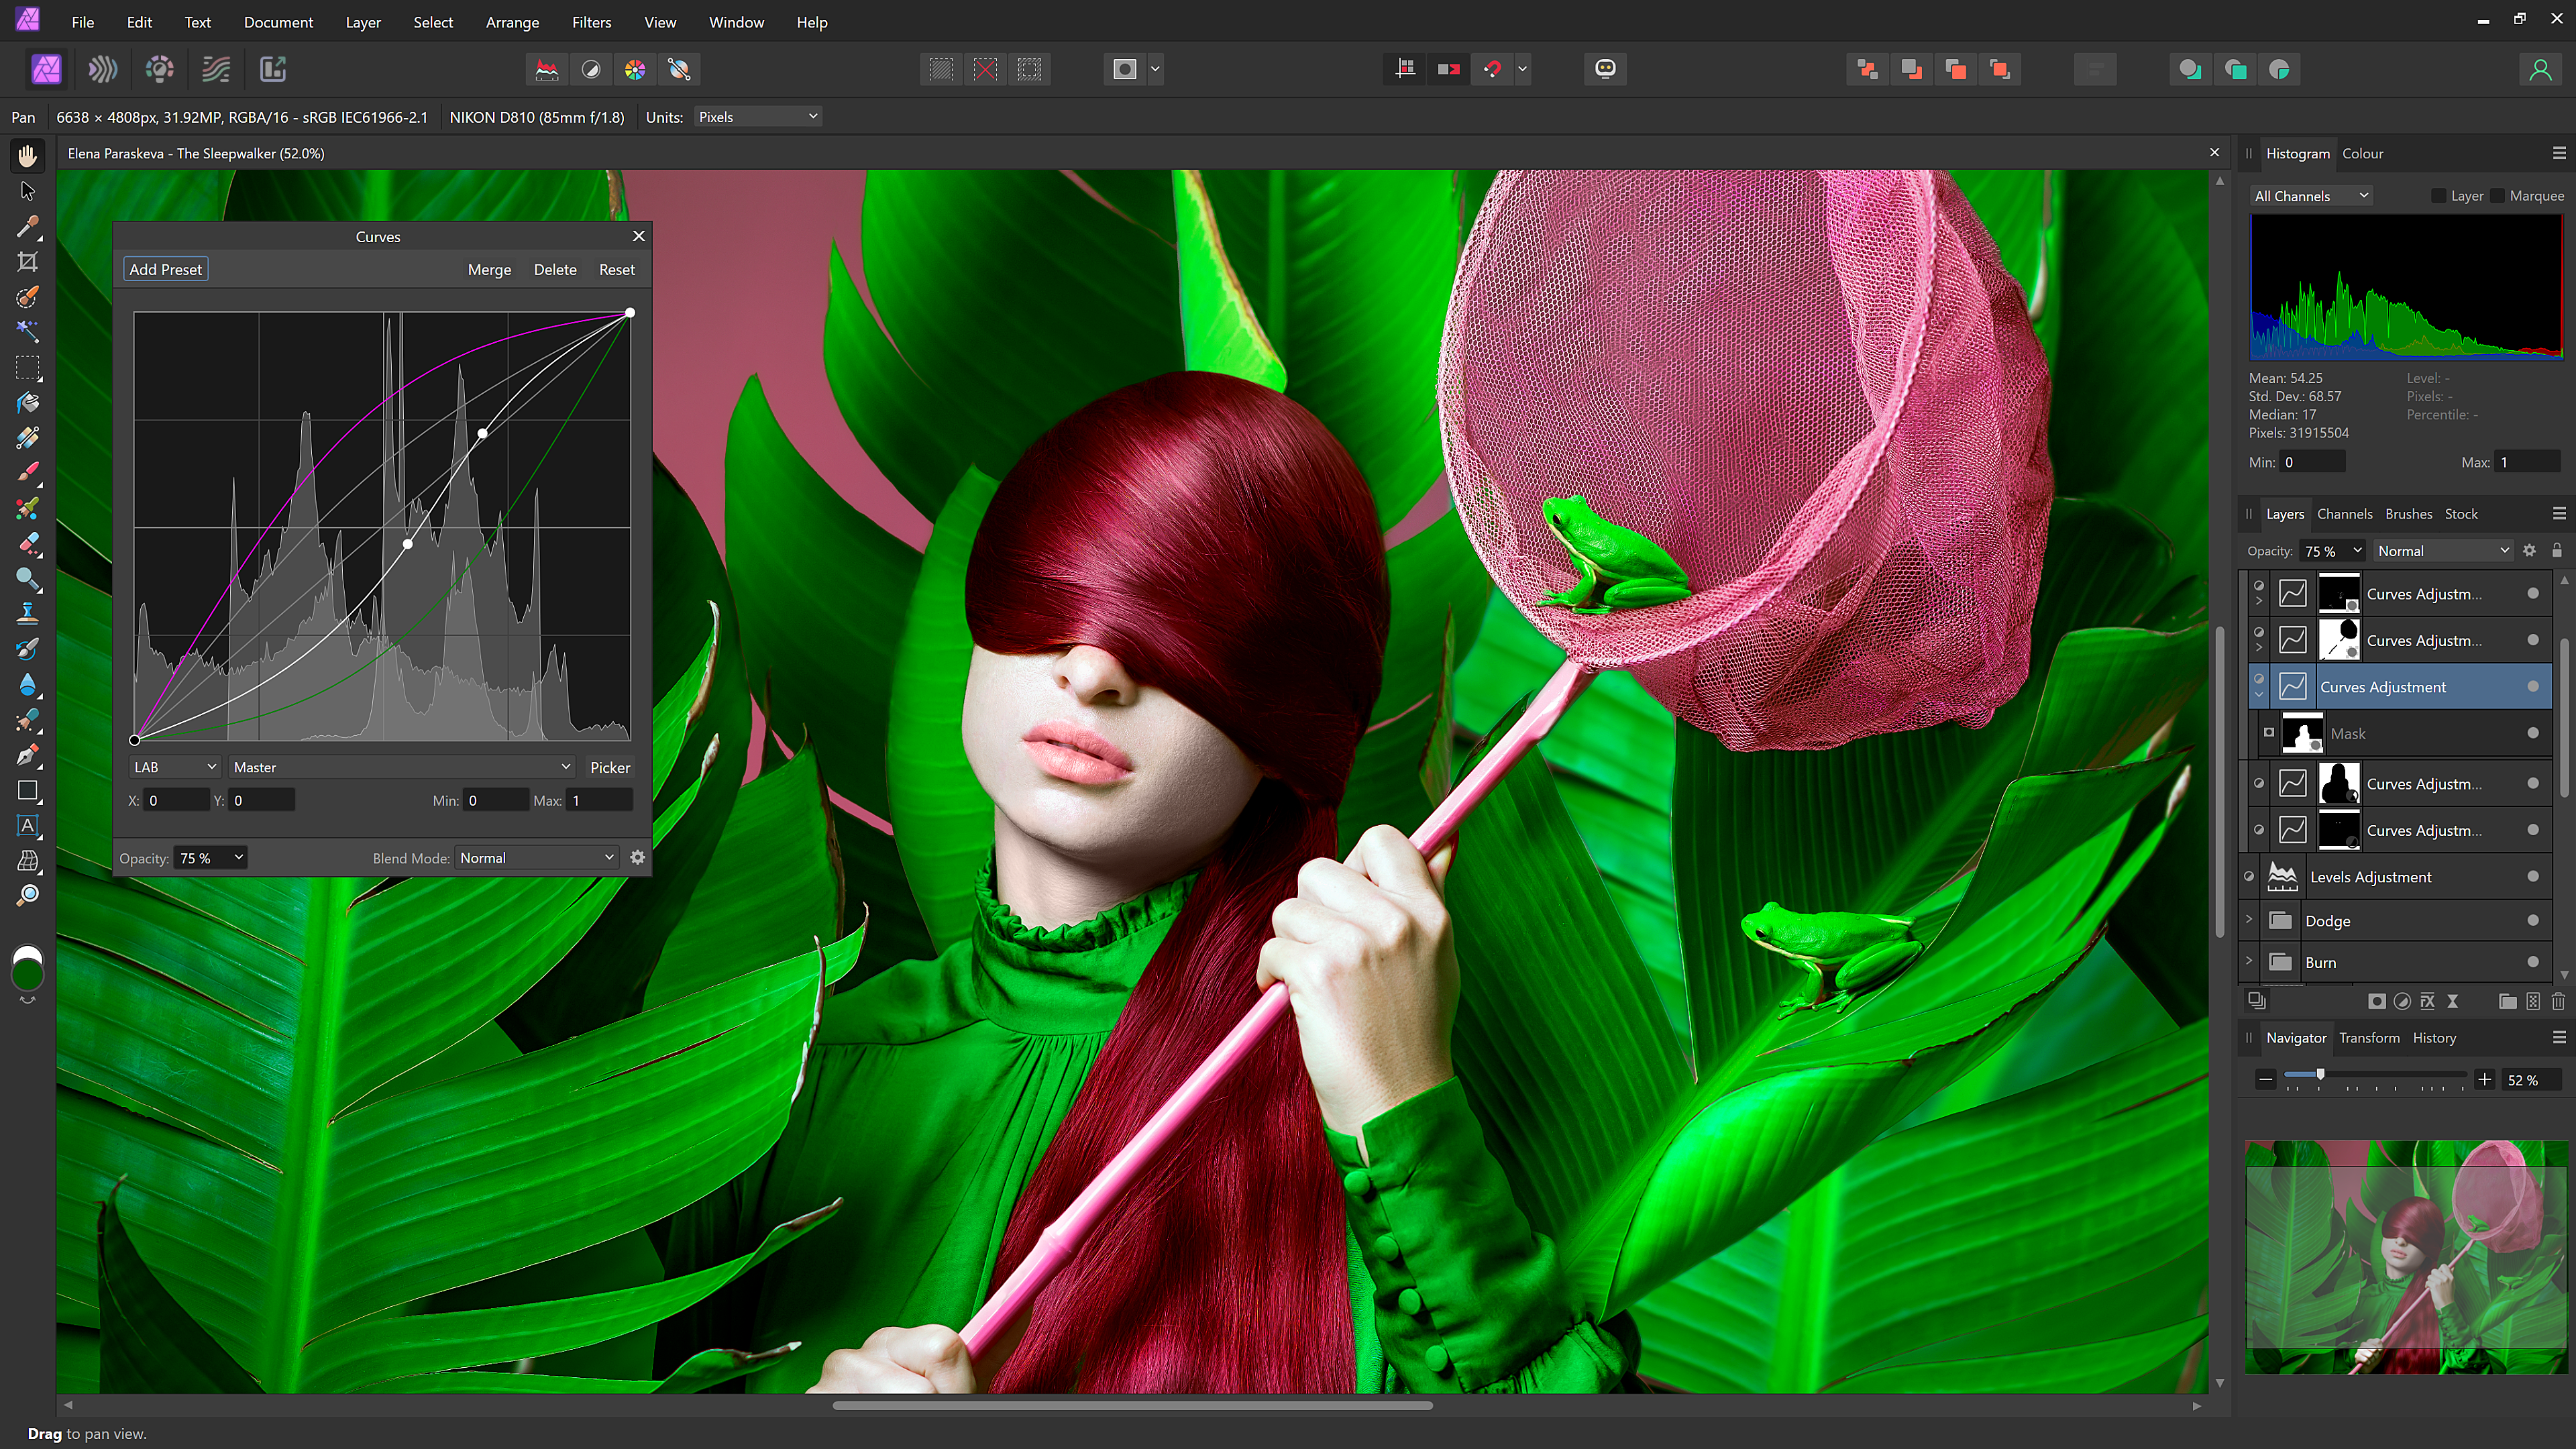Apply Auto Levels from toolbar
Screen dimensions: 2576x1449
(x=547, y=69)
